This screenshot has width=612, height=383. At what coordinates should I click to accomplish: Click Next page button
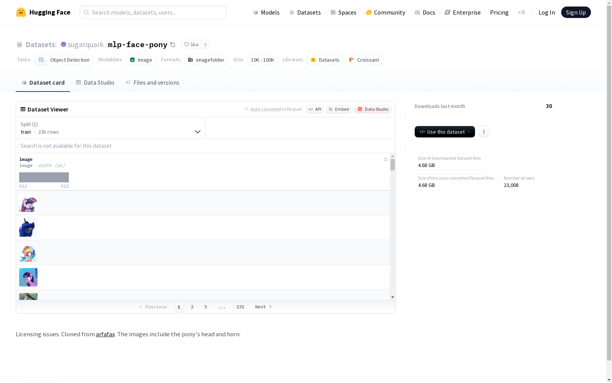pyautogui.click(x=264, y=307)
